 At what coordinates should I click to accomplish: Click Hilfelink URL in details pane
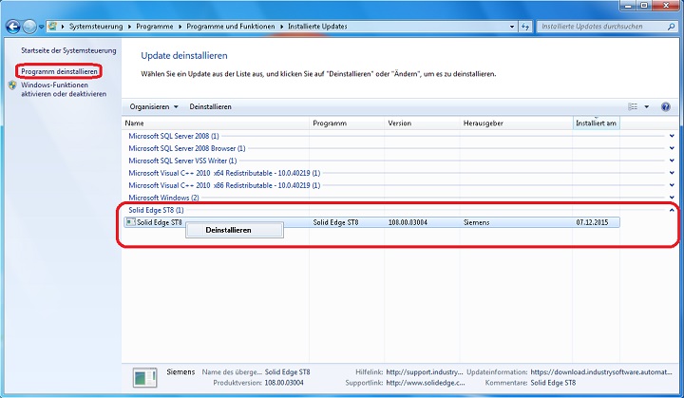pyautogui.click(x=425, y=372)
